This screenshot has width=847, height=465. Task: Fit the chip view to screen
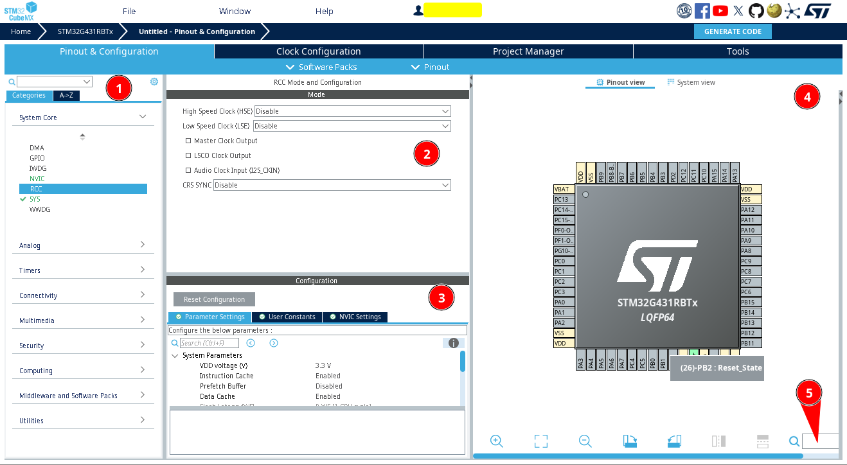(541, 441)
